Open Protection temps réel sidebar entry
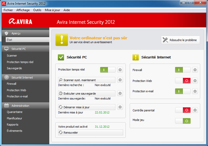 (x=20, y=62)
